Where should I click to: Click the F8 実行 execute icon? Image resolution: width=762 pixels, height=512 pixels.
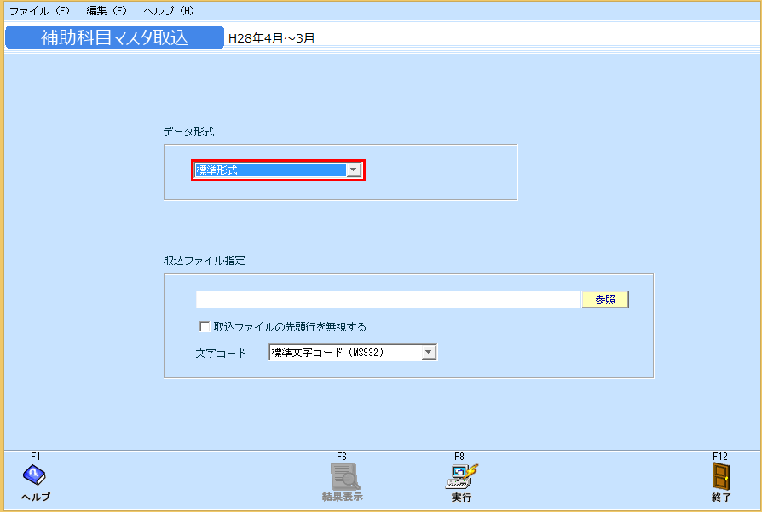[x=461, y=478]
